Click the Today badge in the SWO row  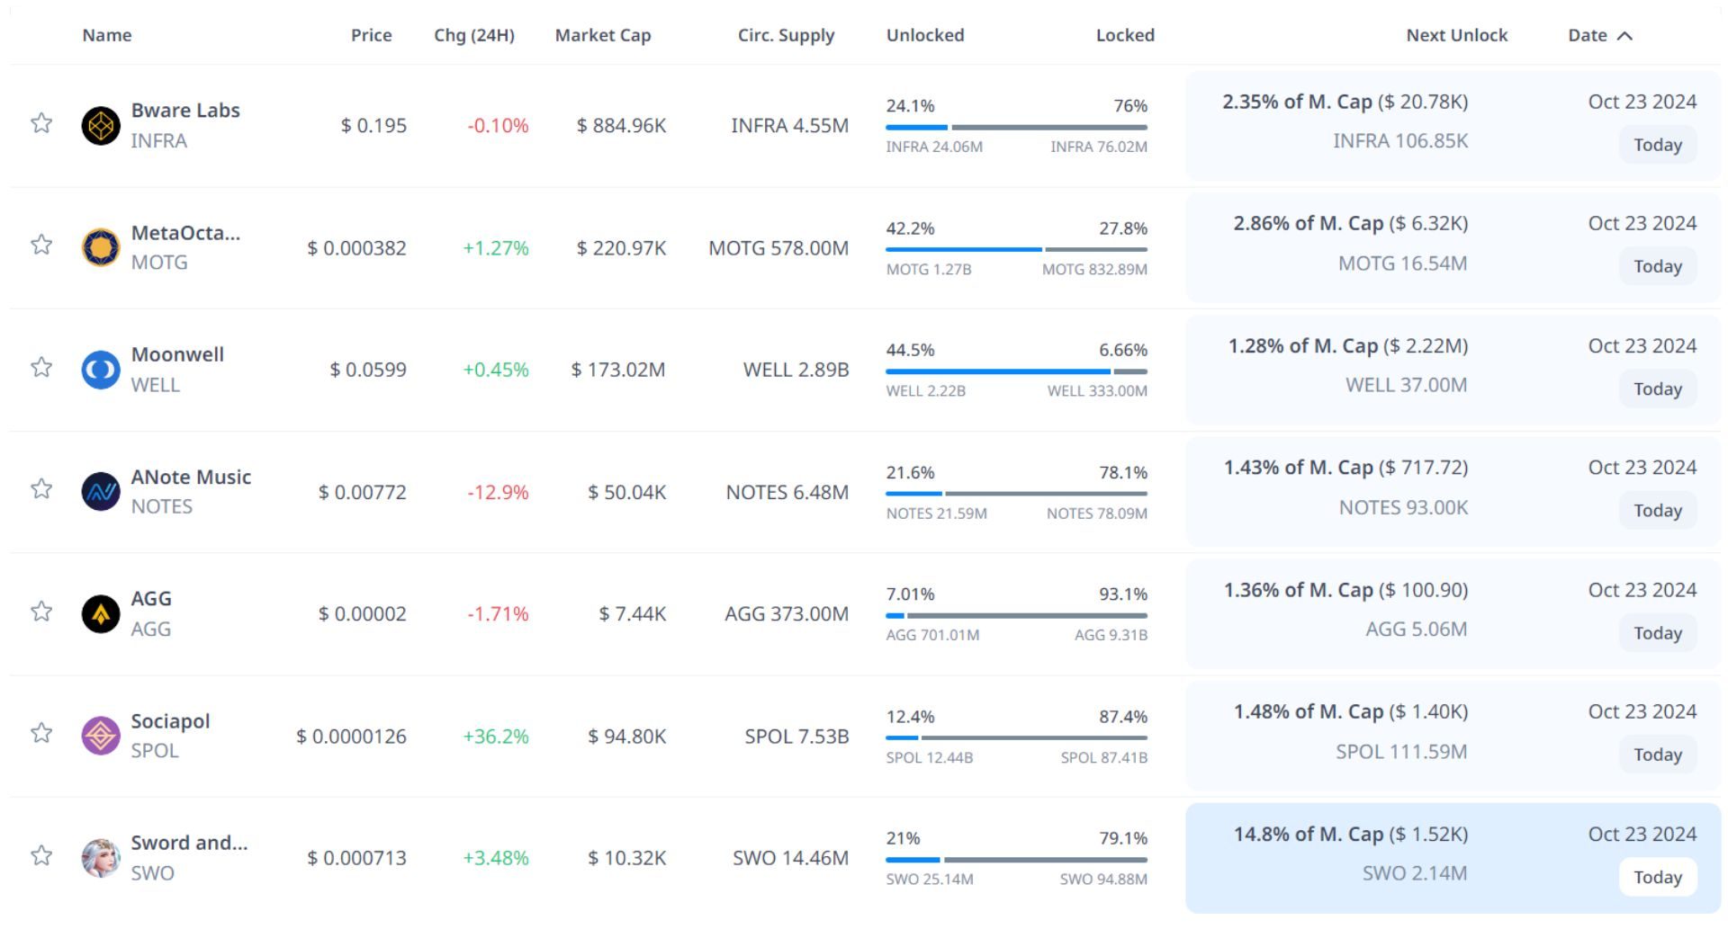point(1657,878)
